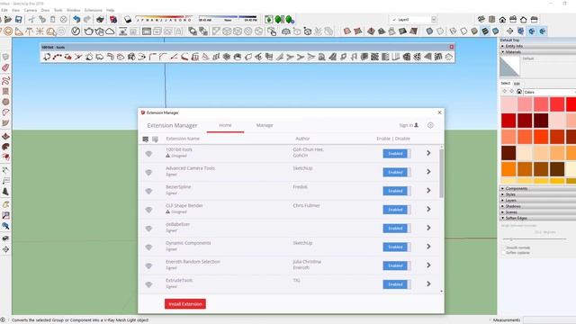Click the Redo arrow icon
576x324 pixels.
click(x=87, y=20)
